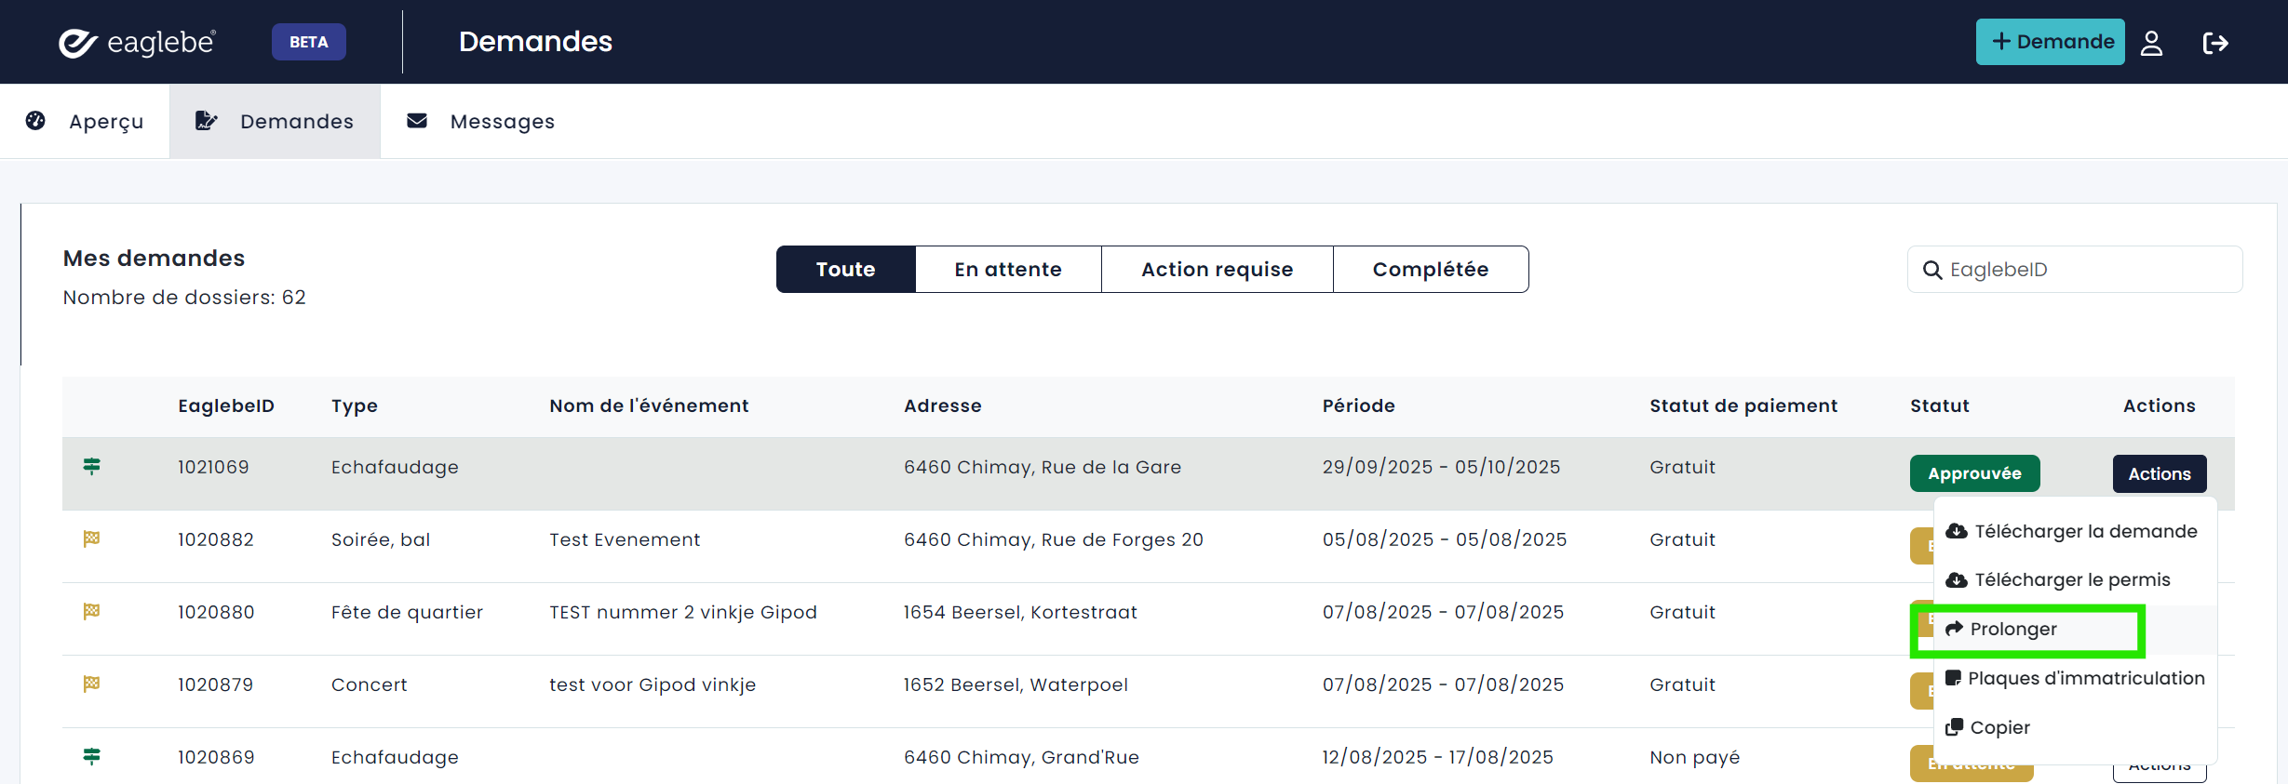Click address 6460 Chimay, Grand'Rue
Screen dimensions: 2288x784
tap(1021, 757)
